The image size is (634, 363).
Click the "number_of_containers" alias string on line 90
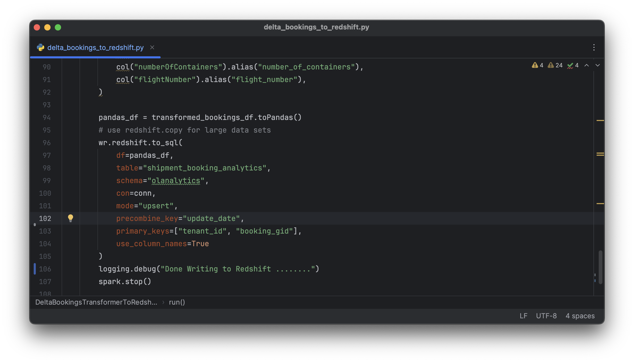(x=306, y=67)
